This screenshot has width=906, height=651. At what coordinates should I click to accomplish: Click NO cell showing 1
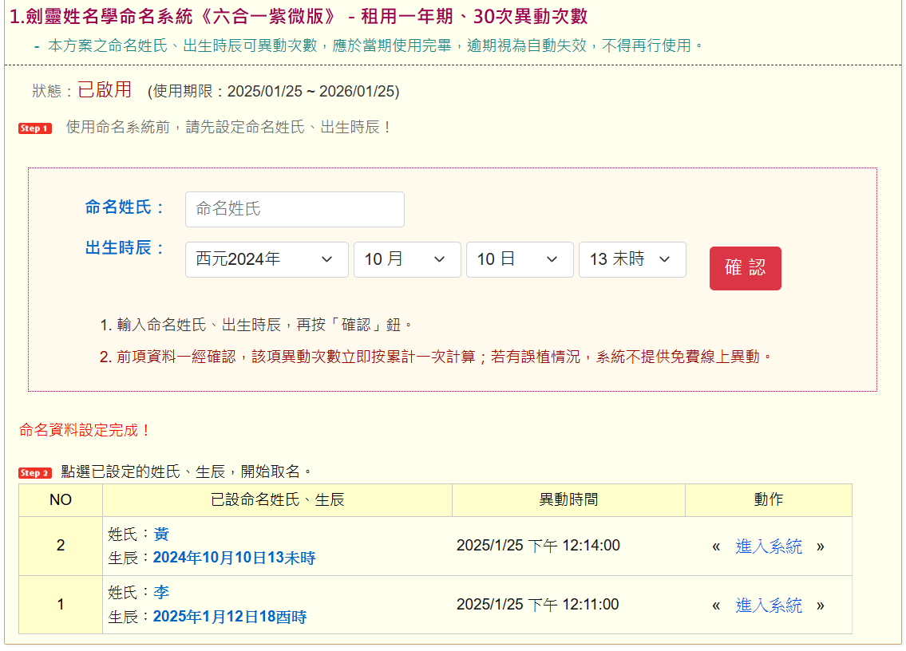(x=61, y=605)
